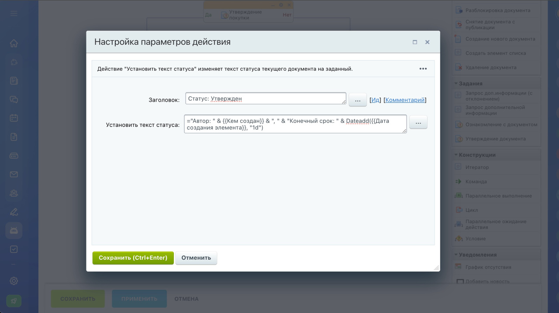Select Разблокировка документа action
559x313 pixels.
coord(497,10)
